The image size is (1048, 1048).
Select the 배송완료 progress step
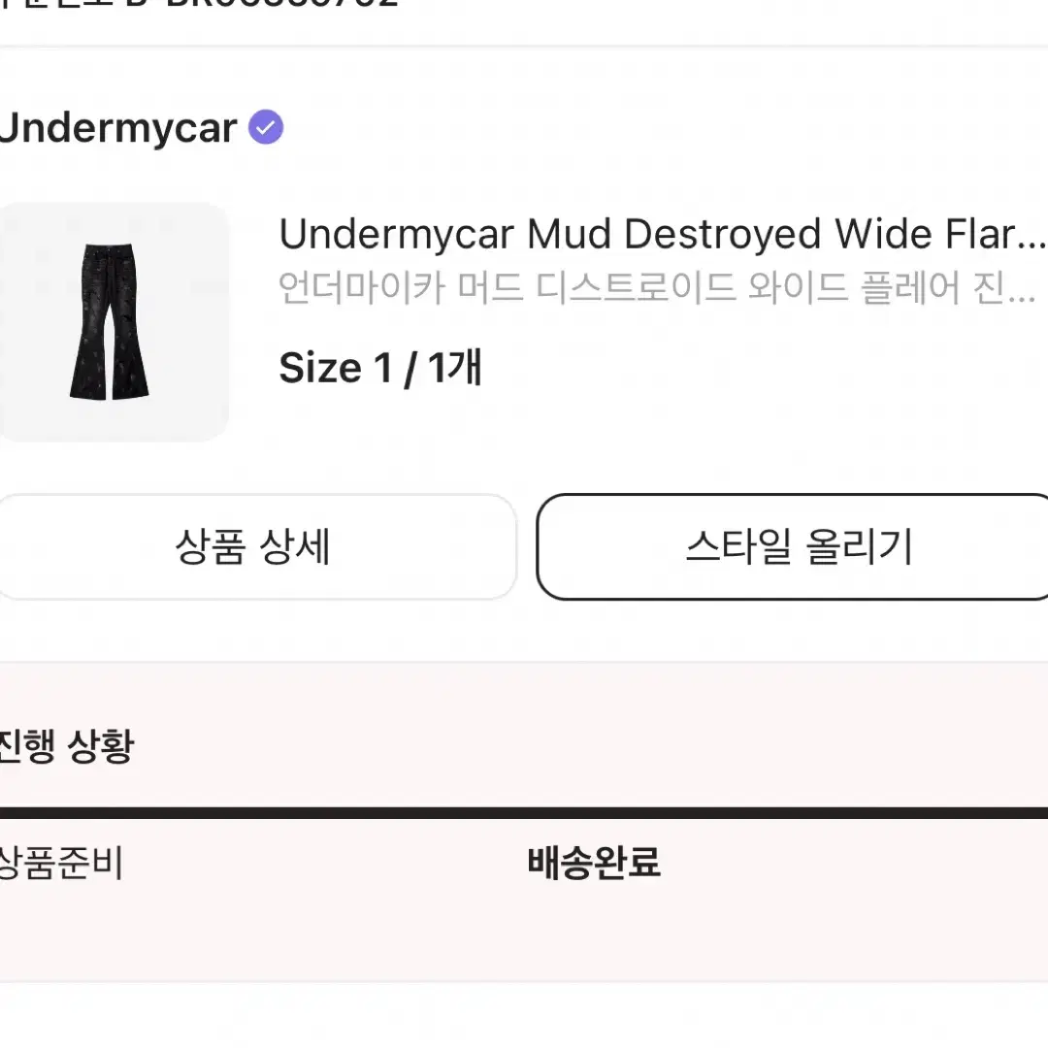click(x=594, y=863)
